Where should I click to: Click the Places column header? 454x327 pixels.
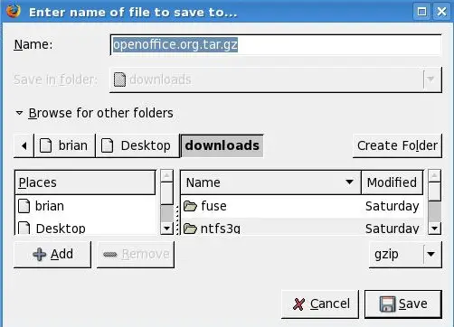tap(85, 182)
